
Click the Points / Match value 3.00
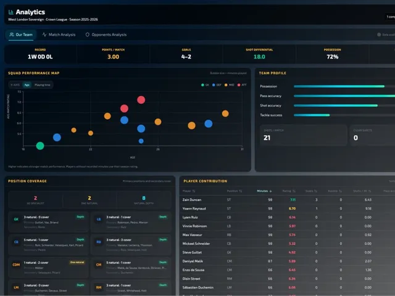tap(114, 57)
